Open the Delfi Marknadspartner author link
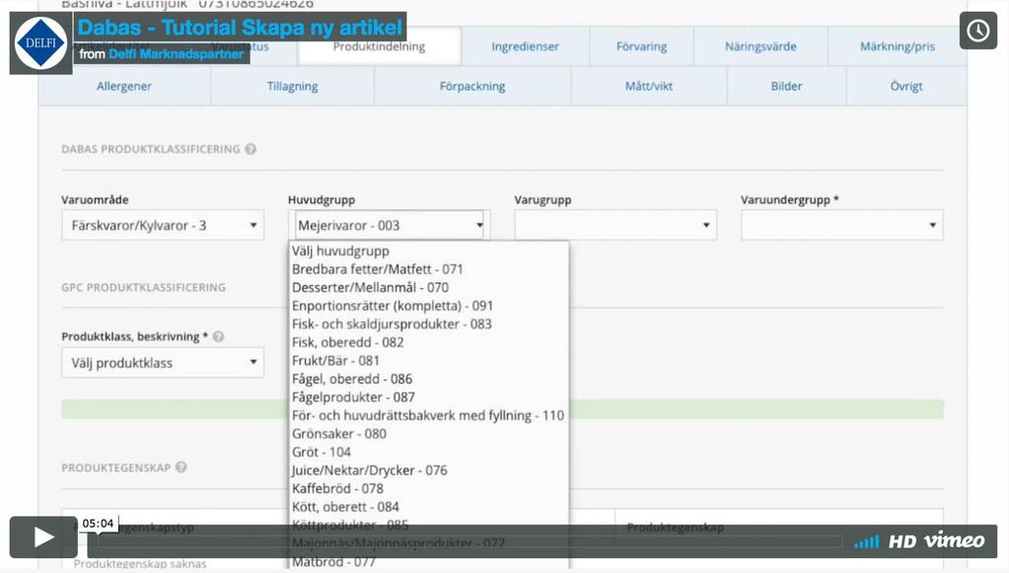 pyautogui.click(x=176, y=54)
